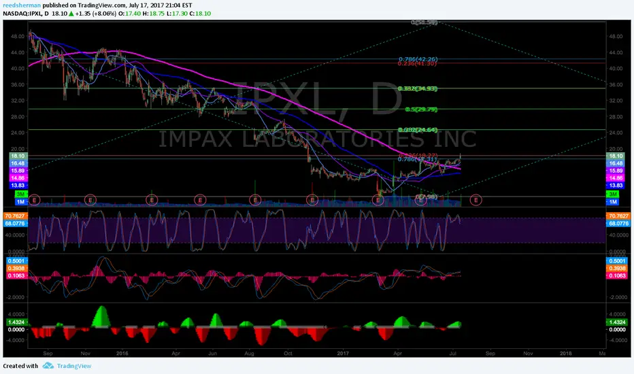Click the 0.786(17.31) Fibonacci level label
Image resolution: width=634 pixels, height=374 pixels.
click(417, 159)
